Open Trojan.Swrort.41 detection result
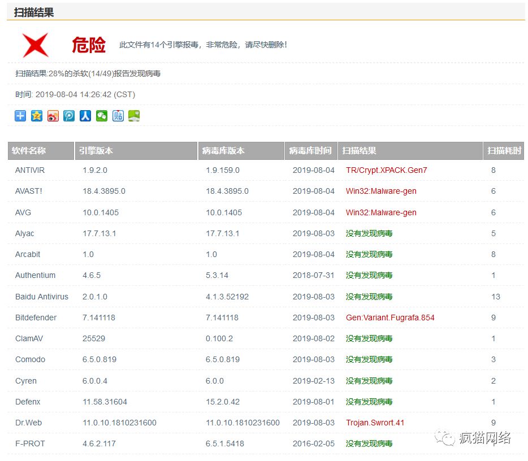 [x=375, y=423]
